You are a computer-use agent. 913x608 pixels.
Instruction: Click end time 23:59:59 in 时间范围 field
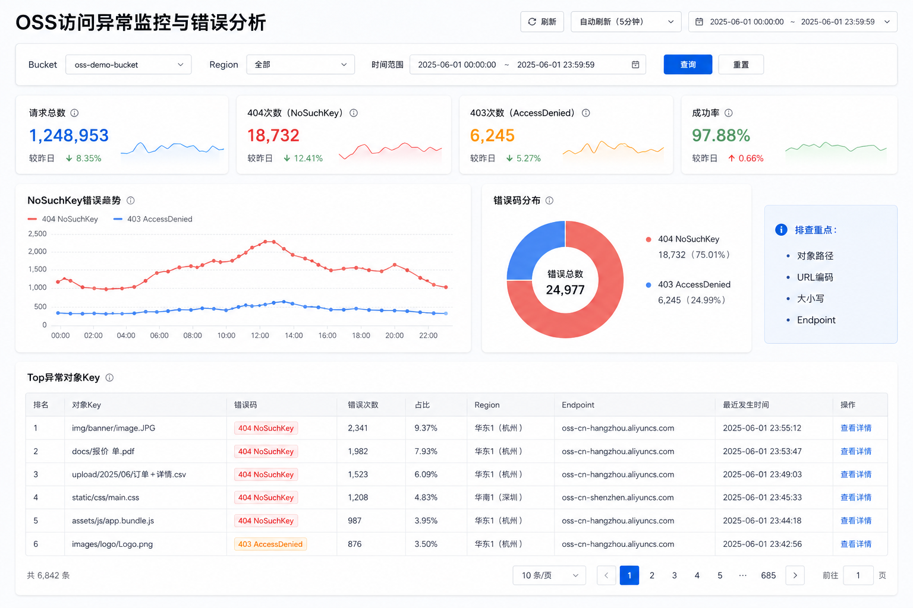pos(556,65)
